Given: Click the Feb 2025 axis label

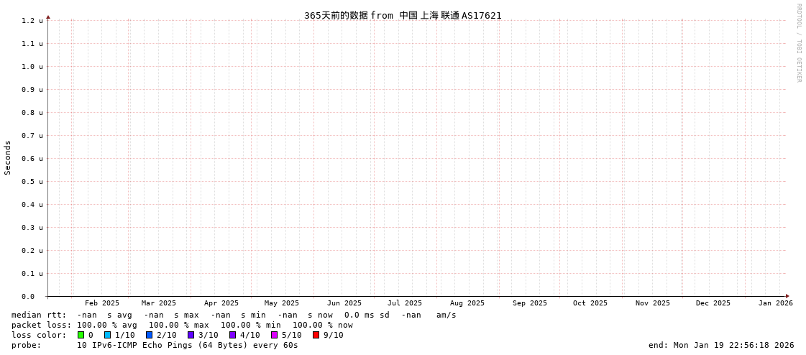Looking at the screenshot, I should pos(102,303).
